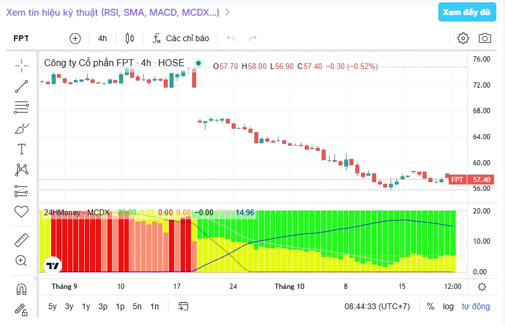Image resolution: width=505 pixels, height=326 pixels.
Task: Open the Các chỉ báo indicators menu
Action: [181, 38]
